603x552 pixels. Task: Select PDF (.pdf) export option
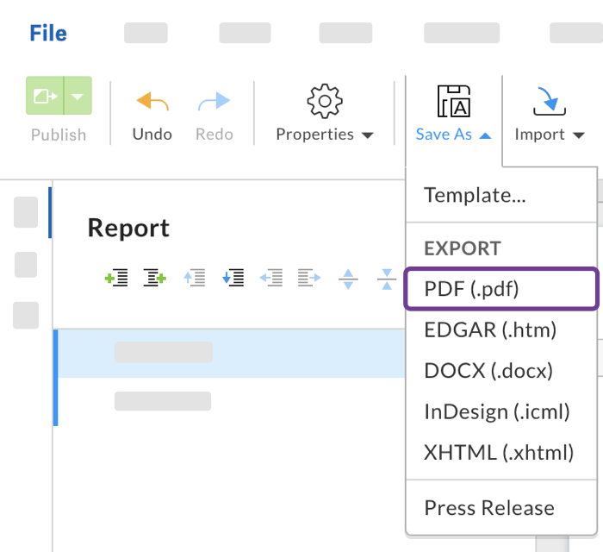pos(482,289)
